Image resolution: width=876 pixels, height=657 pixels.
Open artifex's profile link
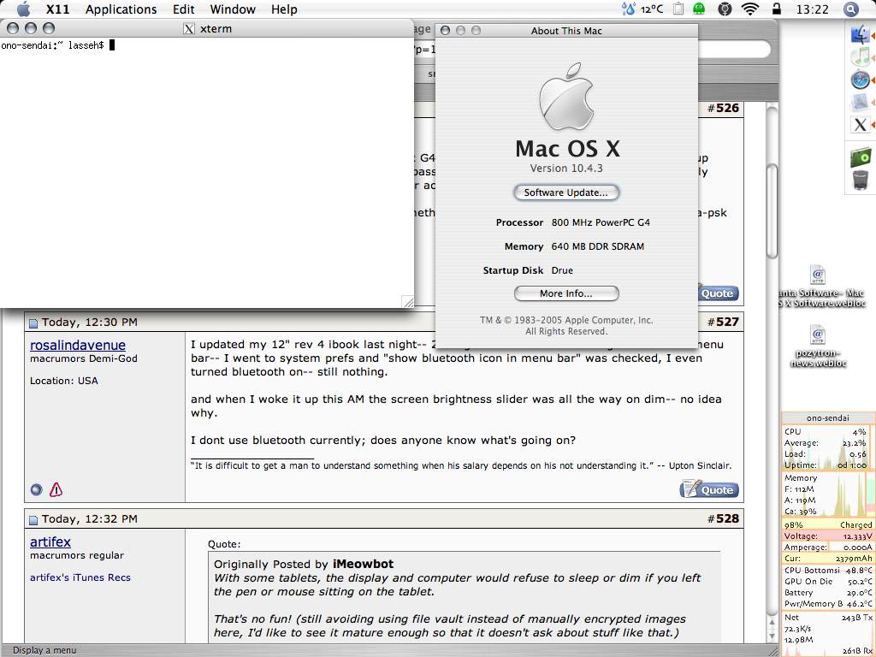(50, 542)
